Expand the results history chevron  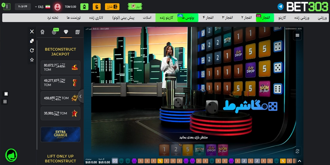click(x=300, y=161)
